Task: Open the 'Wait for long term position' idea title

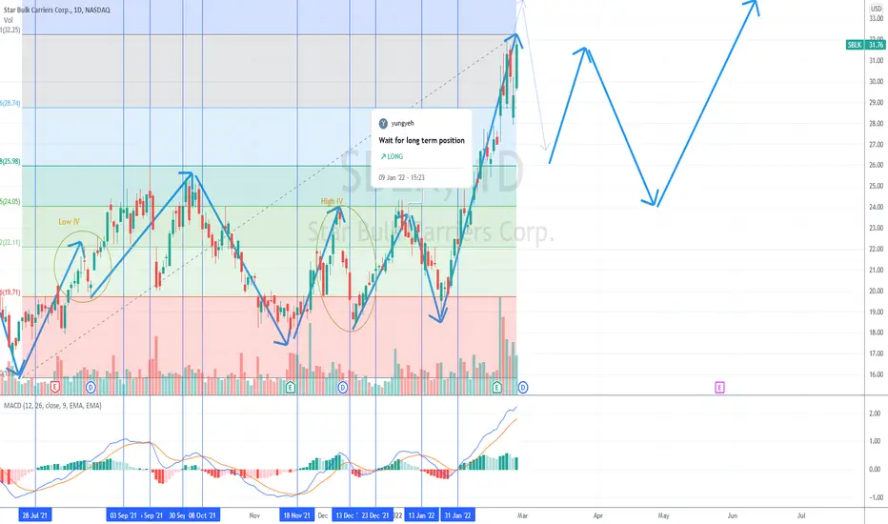Action: [x=421, y=140]
